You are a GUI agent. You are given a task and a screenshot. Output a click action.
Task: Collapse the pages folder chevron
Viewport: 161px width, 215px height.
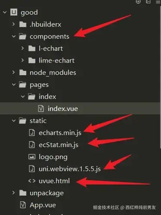click(14, 85)
